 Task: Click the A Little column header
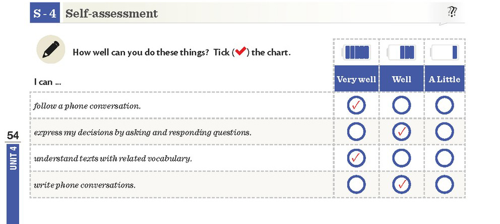click(x=445, y=79)
